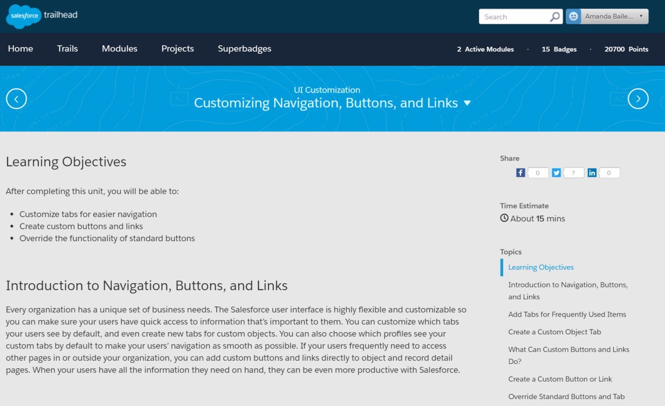The image size is (665, 406).
Task: Share the unit on Facebook
Action: [520, 172]
